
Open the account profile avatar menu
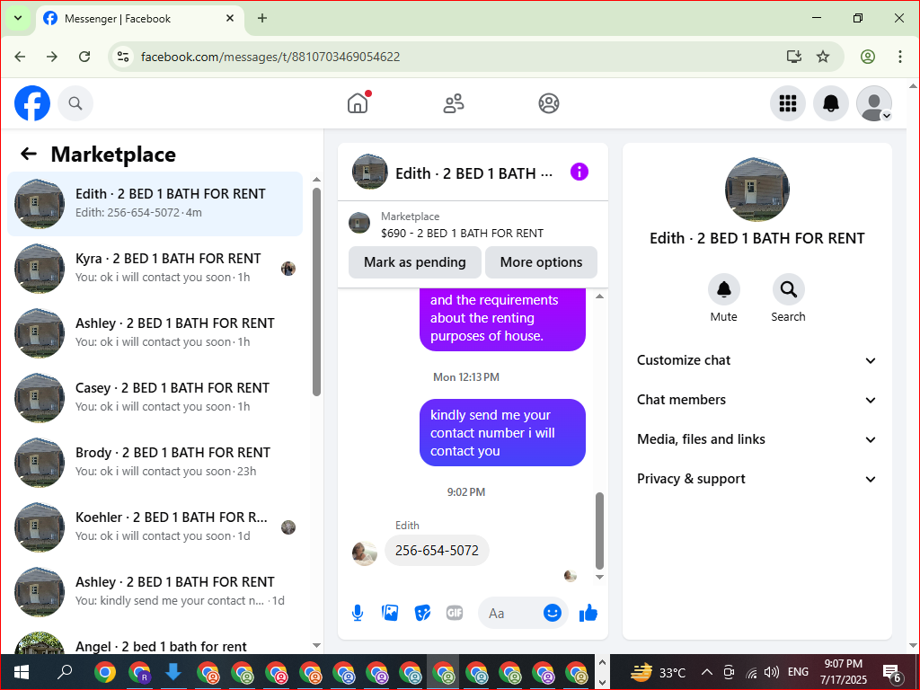[873, 103]
